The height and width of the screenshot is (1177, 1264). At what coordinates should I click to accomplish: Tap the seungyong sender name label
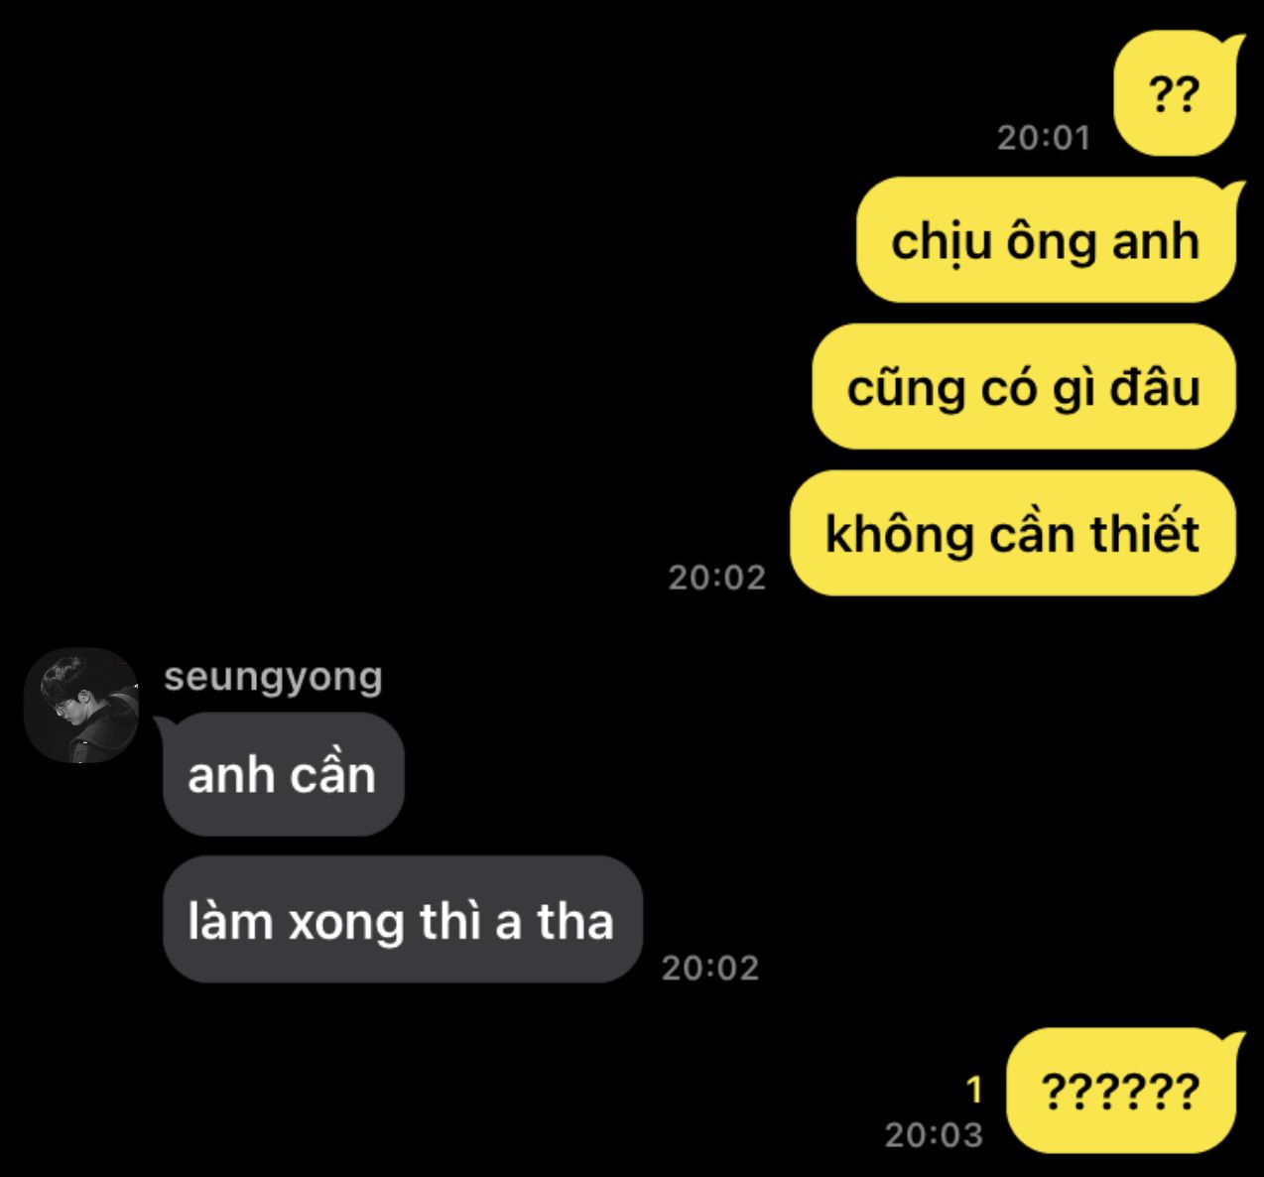click(x=273, y=679)
